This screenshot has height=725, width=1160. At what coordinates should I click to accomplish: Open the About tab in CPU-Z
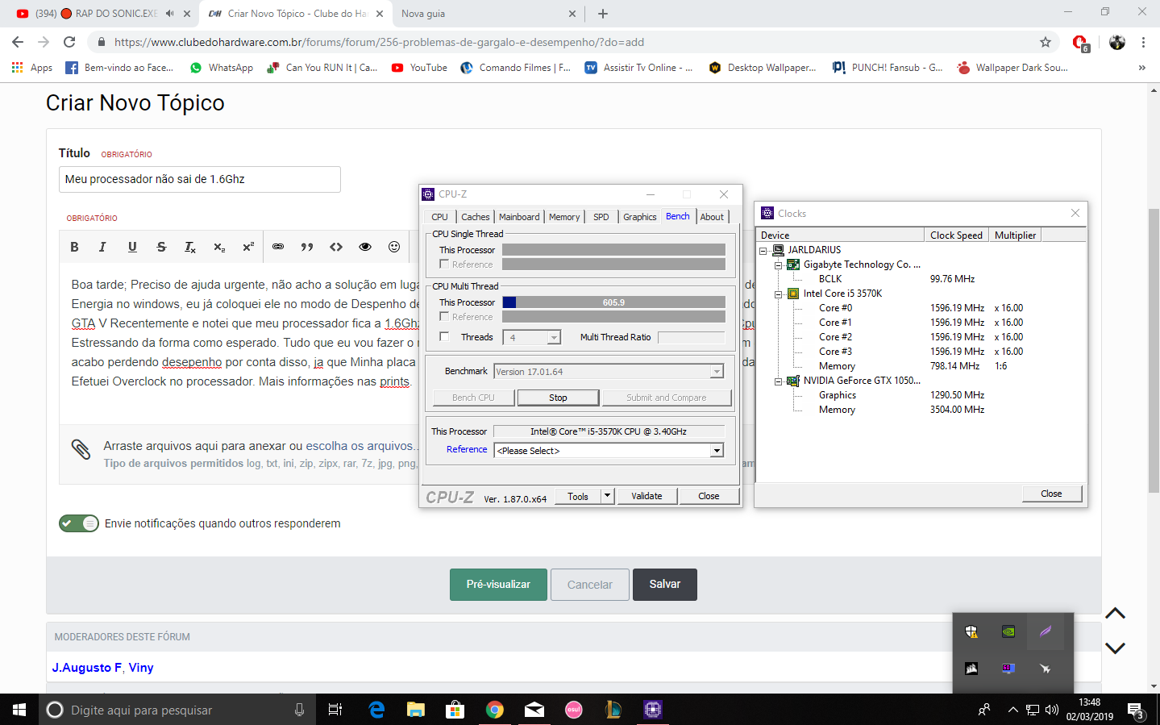(x=712, y=217)
